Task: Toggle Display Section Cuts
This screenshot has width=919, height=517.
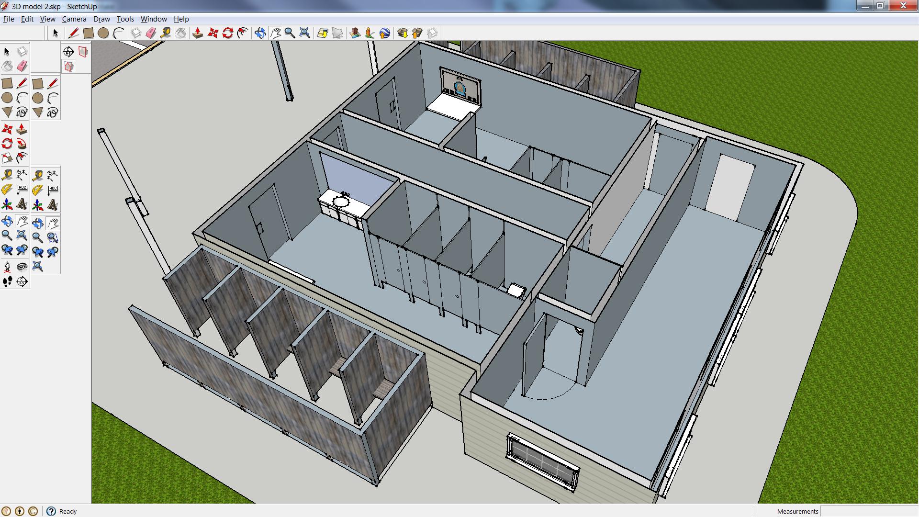Action: pos(68,67)
